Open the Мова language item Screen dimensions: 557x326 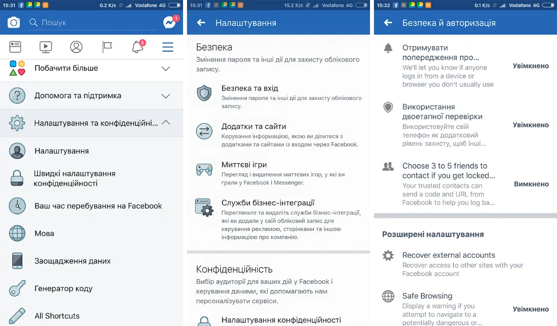click(x=44, y=233)
